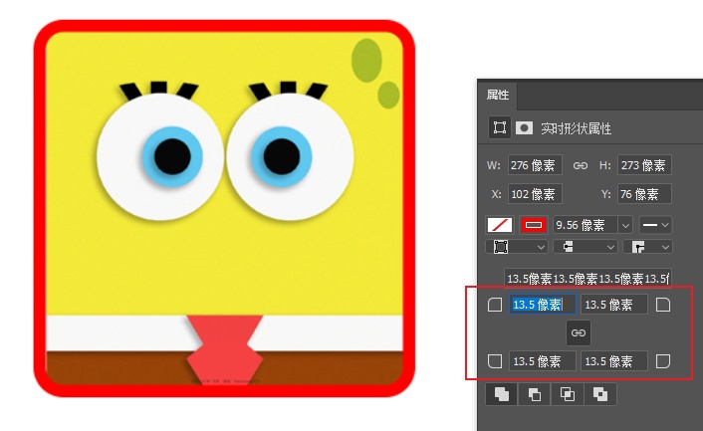703x431 pixels.
Task: Select the live shape properties icon
Action: 500,127
